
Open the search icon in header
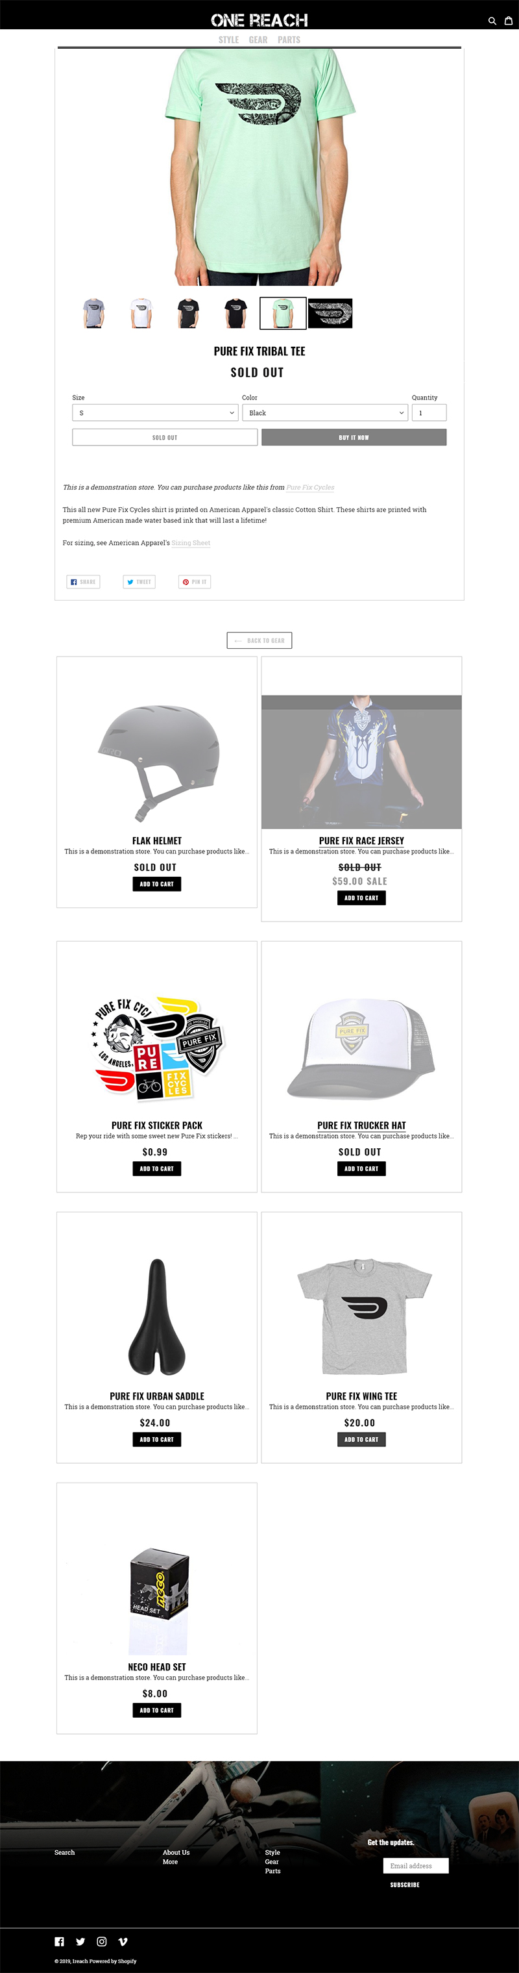[x=492, y=21]
